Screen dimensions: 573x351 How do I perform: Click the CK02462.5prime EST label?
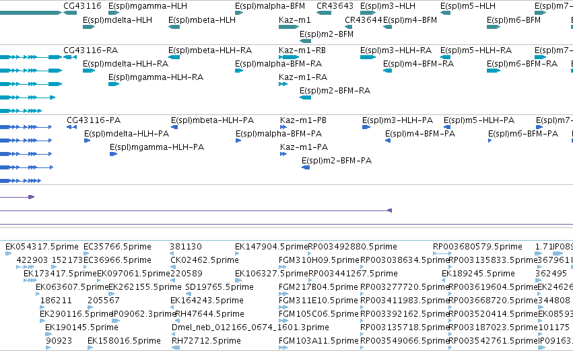205,260
